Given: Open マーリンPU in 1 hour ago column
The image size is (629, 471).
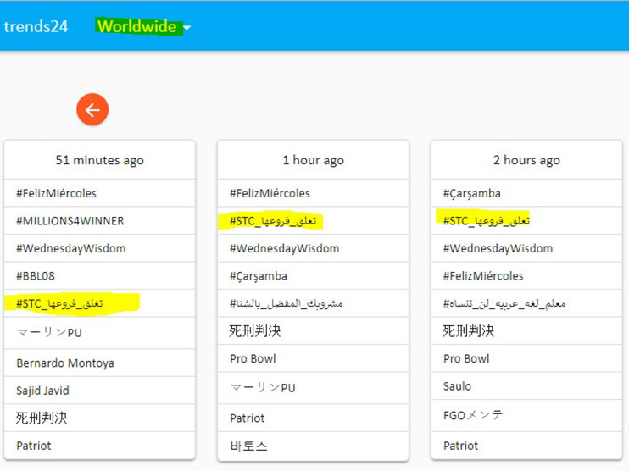Looking at the screenshot, I should pos(263,388).
